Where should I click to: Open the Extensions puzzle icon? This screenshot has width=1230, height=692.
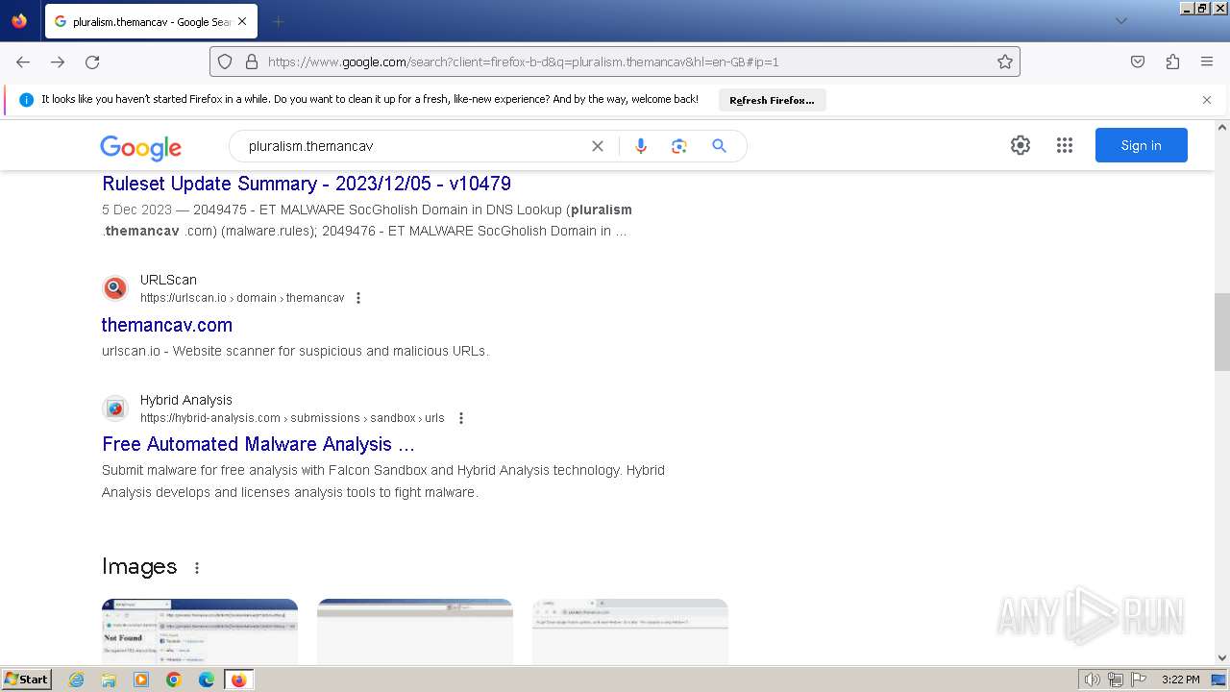point(1172,62)
